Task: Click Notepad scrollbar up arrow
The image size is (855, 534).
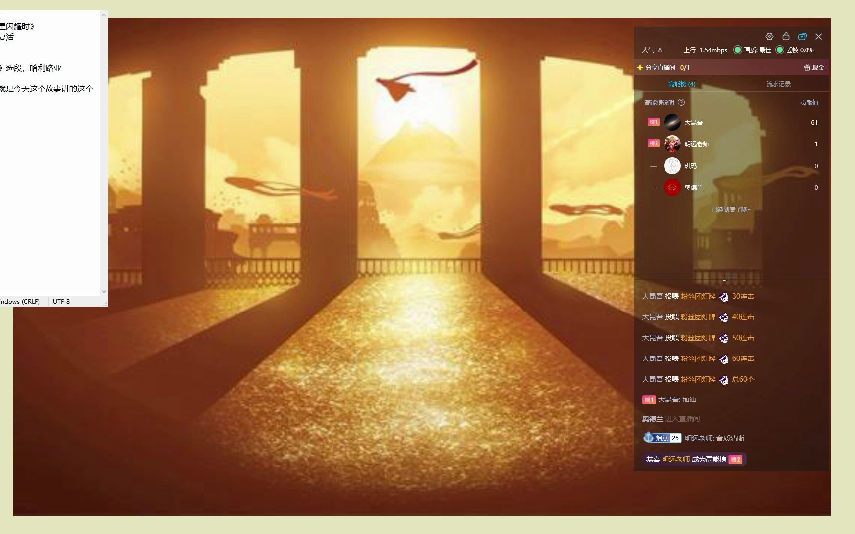Action: pos(104,15)
